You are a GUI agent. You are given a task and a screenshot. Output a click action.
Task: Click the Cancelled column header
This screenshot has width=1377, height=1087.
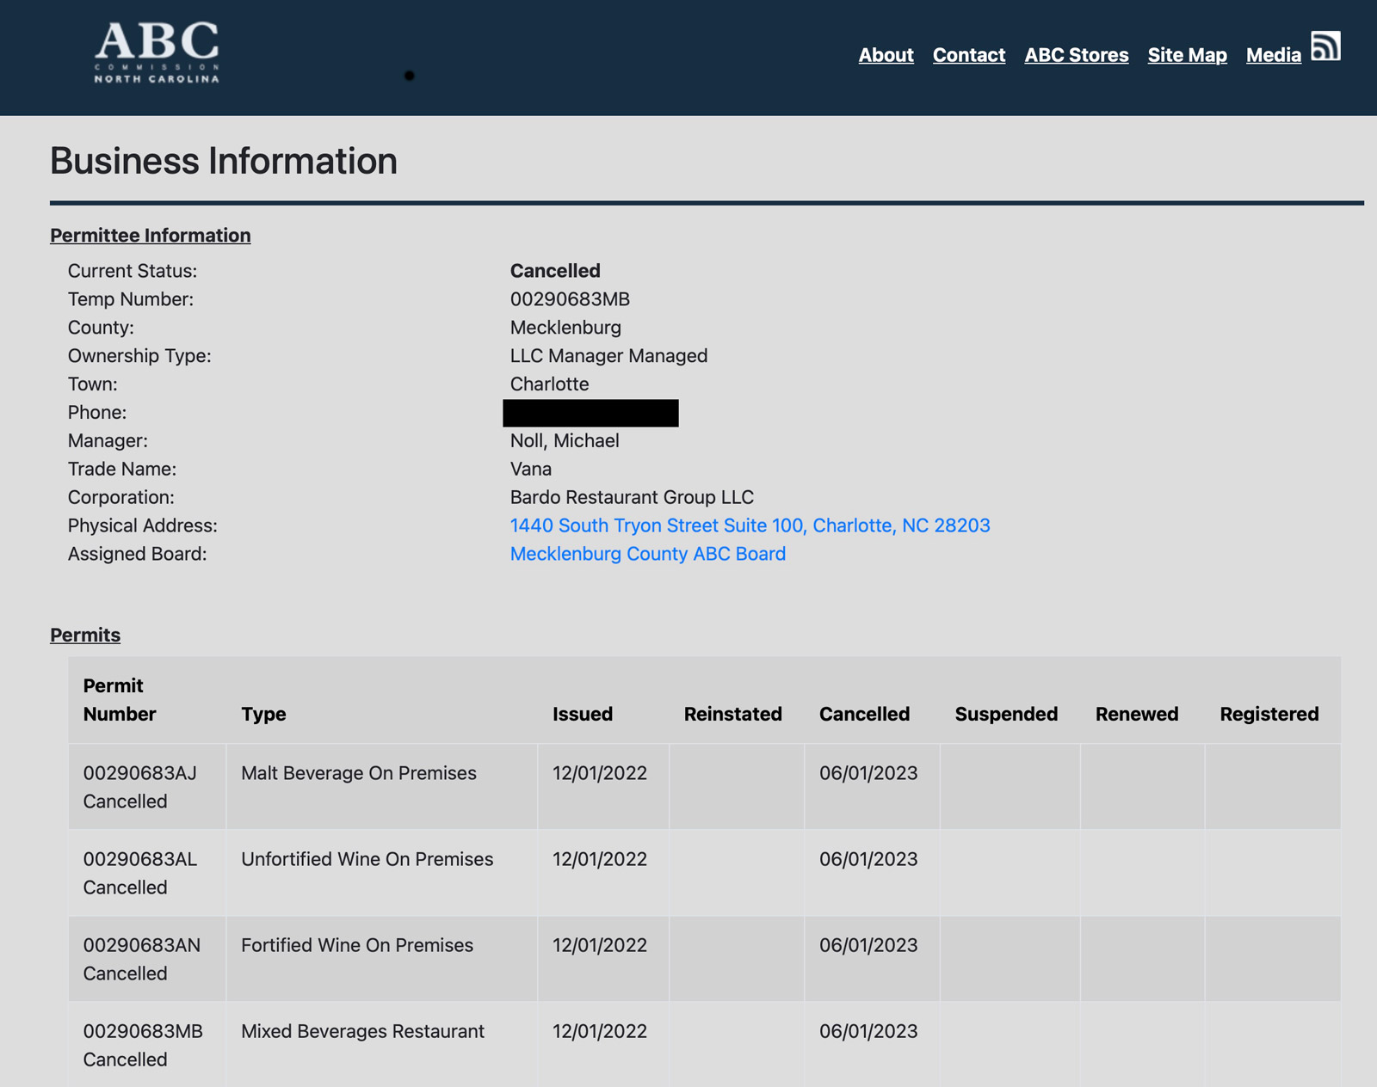pos(864,714)
